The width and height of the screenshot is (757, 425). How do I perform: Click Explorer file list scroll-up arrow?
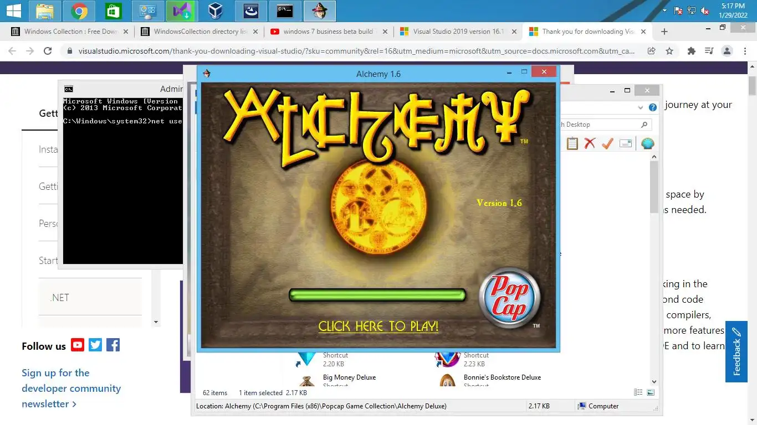tap(654, 157)
